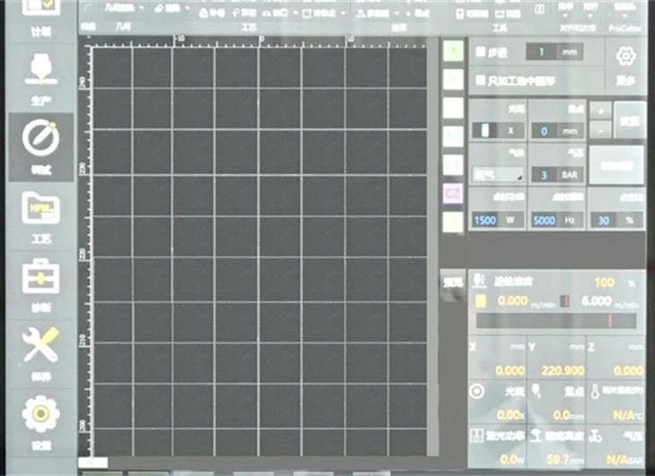Screen dimensions: 655x476
Task: Click the lens temperature thermometer icon
Action: pyautogui.click(x=595, y=391)
